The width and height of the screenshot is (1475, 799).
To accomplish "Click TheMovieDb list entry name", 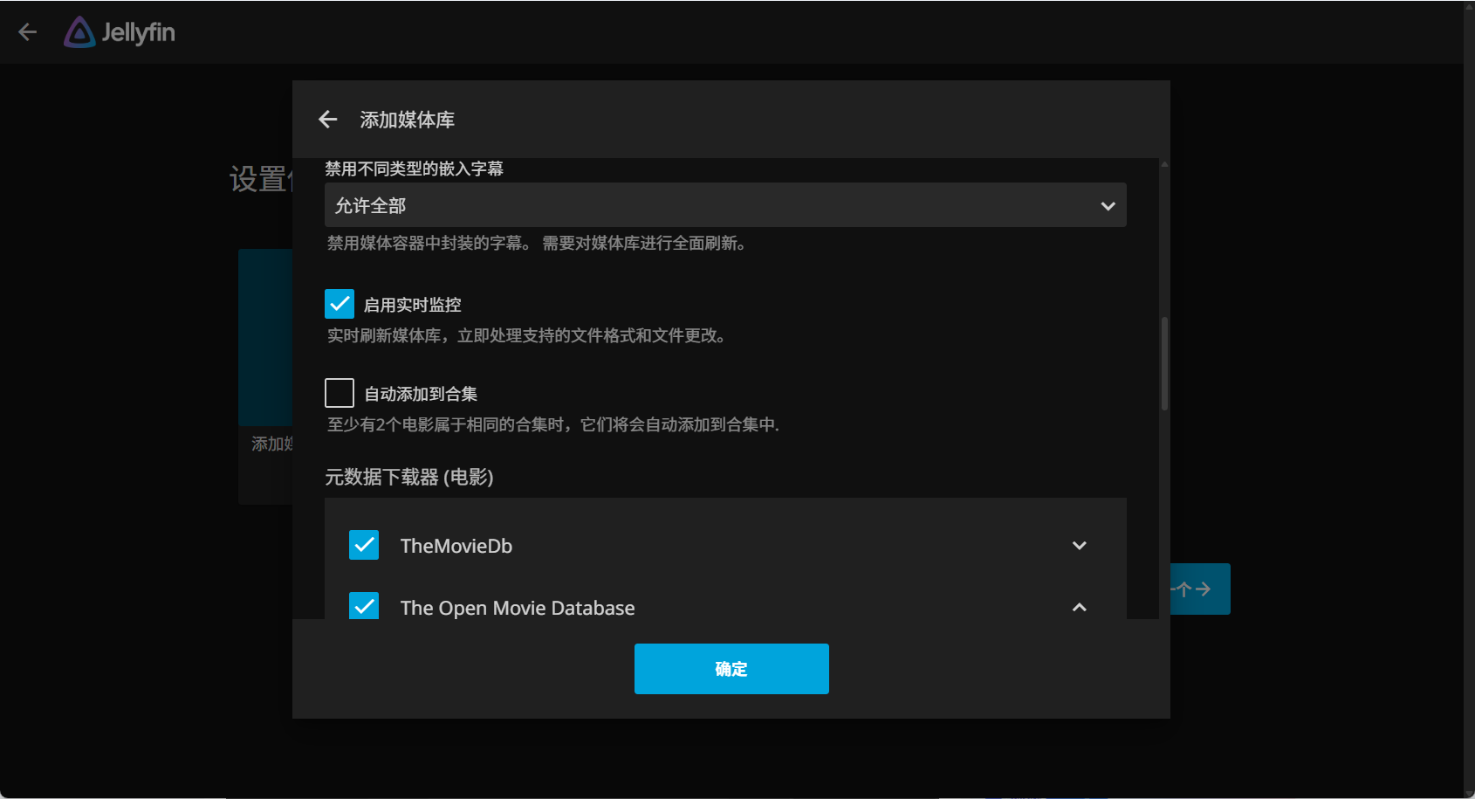I will pos(456,546).
